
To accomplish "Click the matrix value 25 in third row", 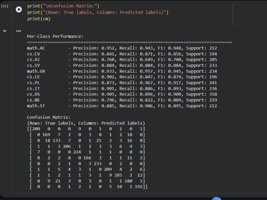I will [99, 141].
